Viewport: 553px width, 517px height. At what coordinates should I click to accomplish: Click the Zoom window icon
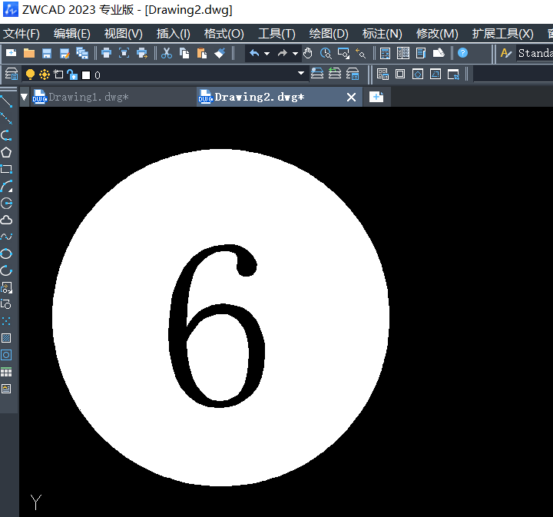[x=343, y=53]
